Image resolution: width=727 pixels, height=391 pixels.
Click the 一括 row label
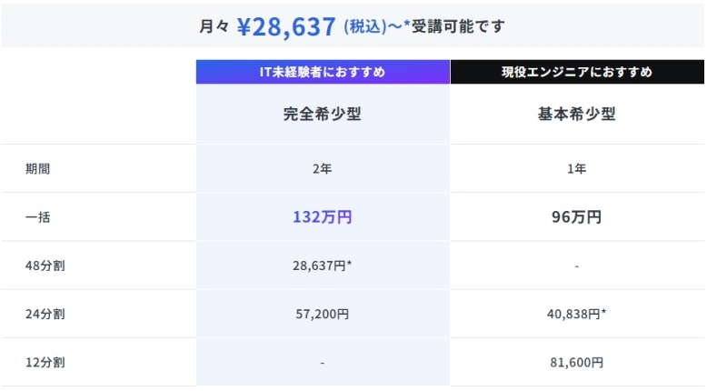tap(38, 217)
